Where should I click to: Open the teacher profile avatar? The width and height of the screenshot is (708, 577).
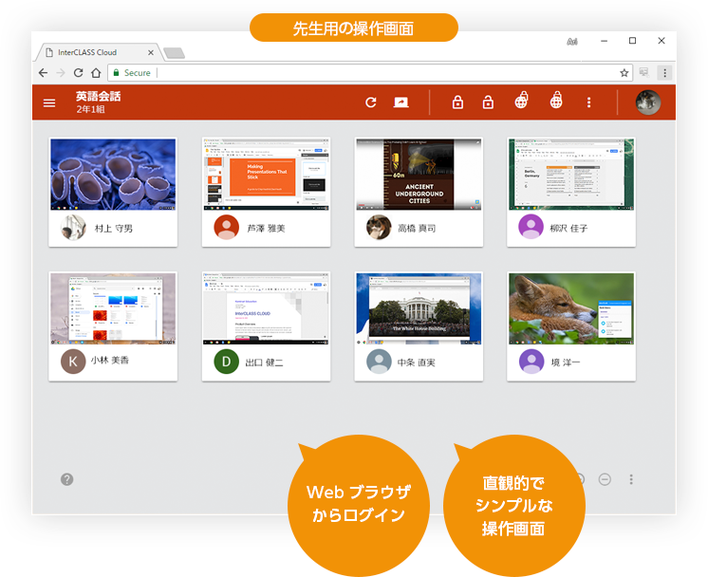click(x=648, y=102)
